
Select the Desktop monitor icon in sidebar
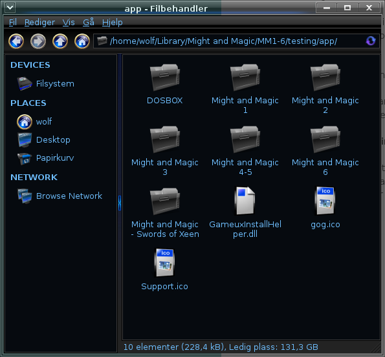pos(25,140)
